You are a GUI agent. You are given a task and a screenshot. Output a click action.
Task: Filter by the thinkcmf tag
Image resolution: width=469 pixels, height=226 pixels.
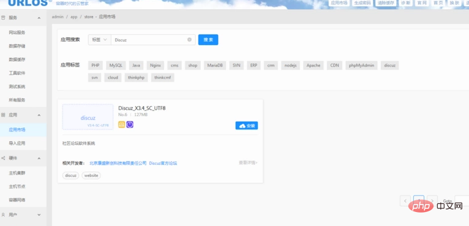pos(162,78)
